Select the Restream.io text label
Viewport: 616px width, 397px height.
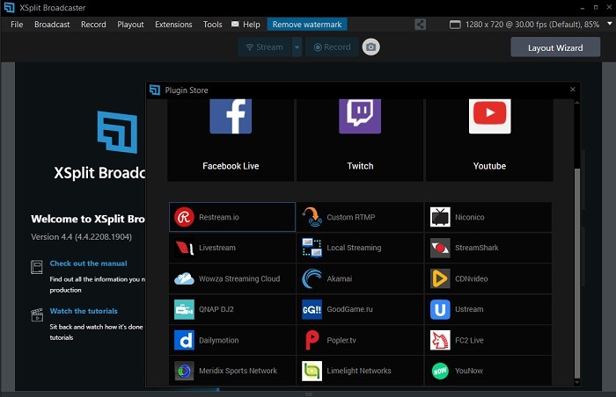click(x=219, y=217)
